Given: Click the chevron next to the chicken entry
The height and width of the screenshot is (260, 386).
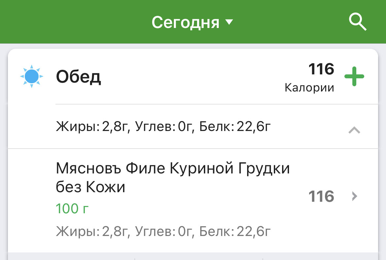Looking at the screenshot, I should [354, 196].
